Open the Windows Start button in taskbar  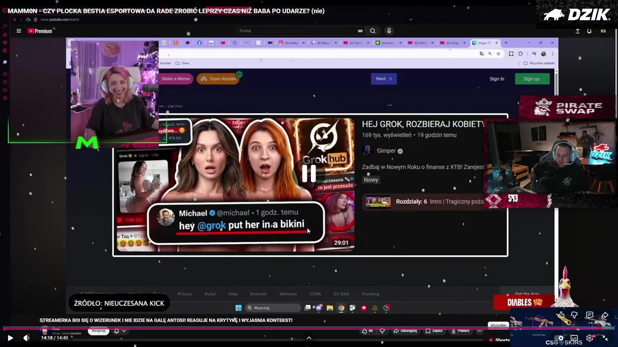(x=238, y=308)
